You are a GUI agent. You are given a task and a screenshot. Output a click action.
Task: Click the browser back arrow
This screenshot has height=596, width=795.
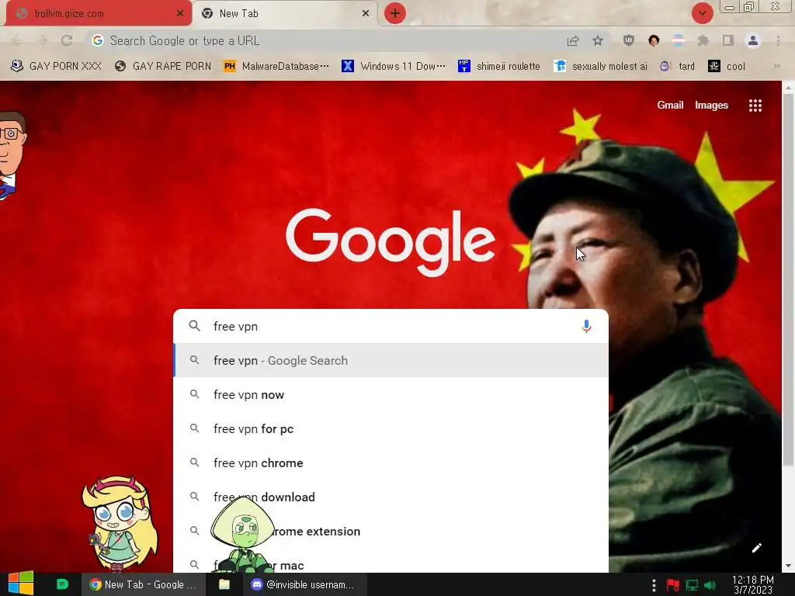(17, 40)
